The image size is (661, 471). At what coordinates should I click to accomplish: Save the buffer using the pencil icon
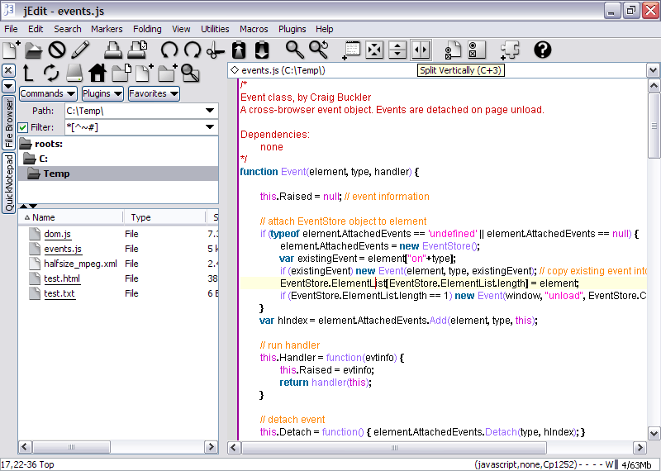point(80,50)
